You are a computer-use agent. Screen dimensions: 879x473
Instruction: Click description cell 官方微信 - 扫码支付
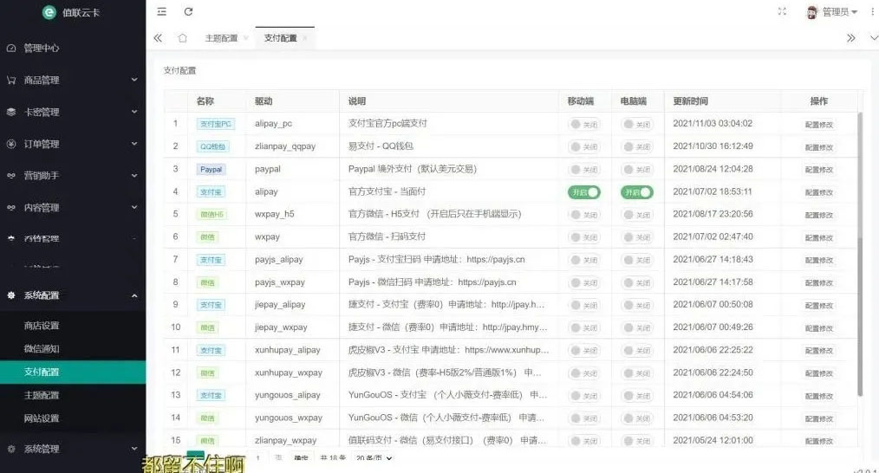point(387,236)
